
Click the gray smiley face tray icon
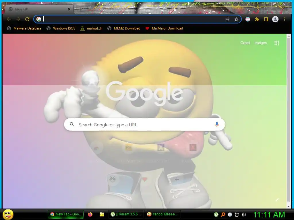tap(230, 215)
